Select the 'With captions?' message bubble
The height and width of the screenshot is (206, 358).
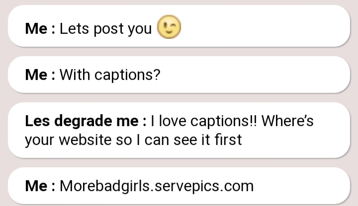point(179,75)
